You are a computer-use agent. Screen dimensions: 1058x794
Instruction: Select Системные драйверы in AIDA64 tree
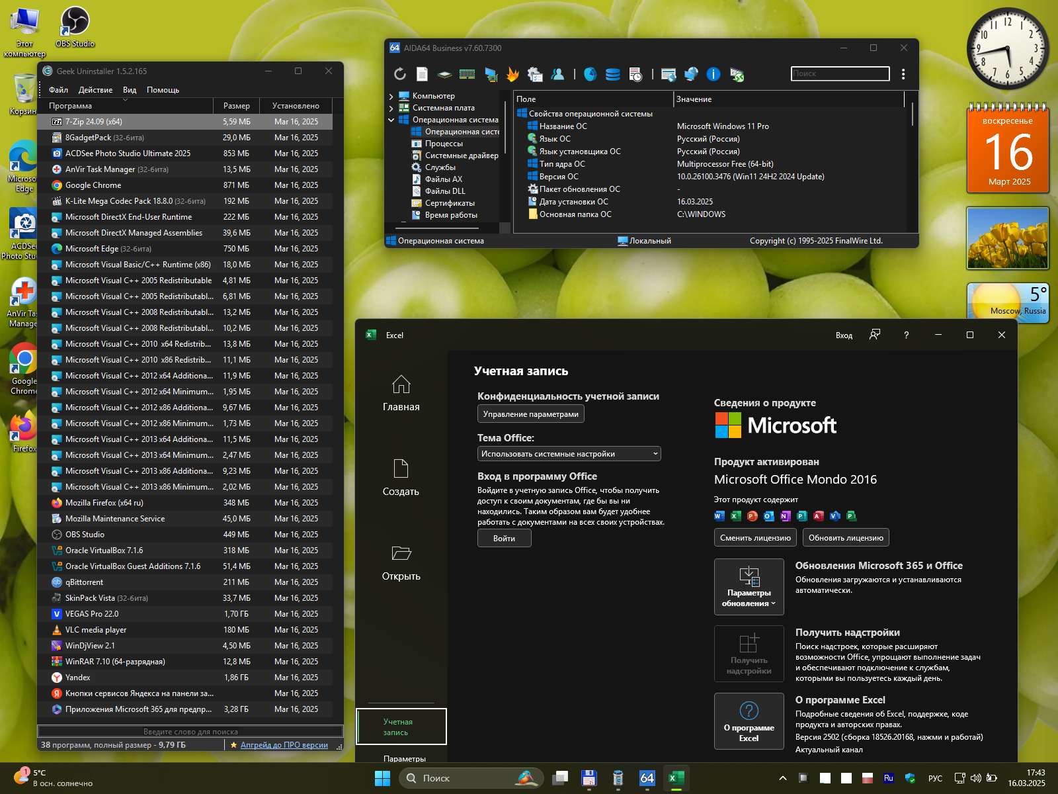[x=455, y=155]
